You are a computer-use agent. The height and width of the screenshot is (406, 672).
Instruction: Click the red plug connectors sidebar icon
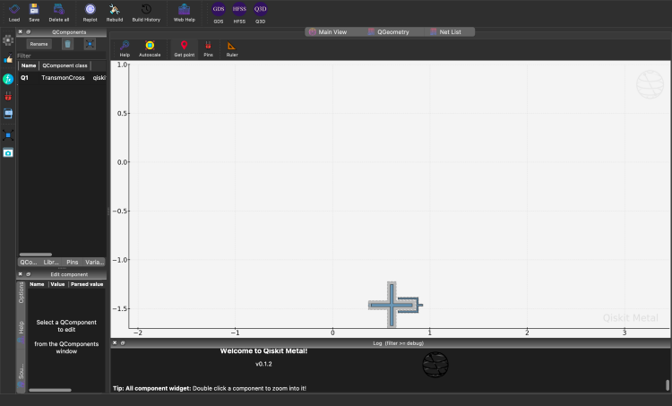[8, 97]
